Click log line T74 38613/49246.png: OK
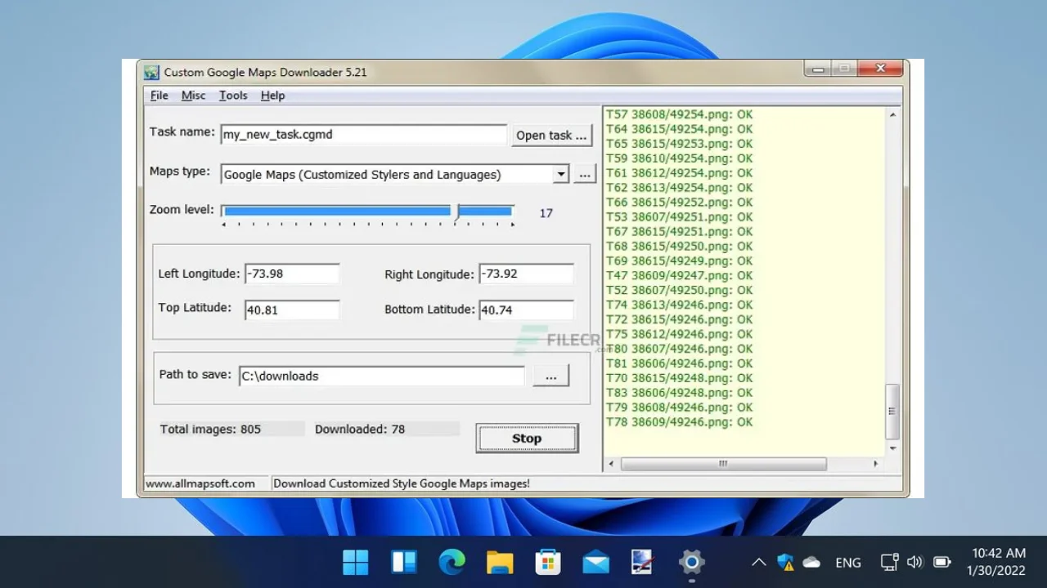1047x588 pixels. [679, 305]
